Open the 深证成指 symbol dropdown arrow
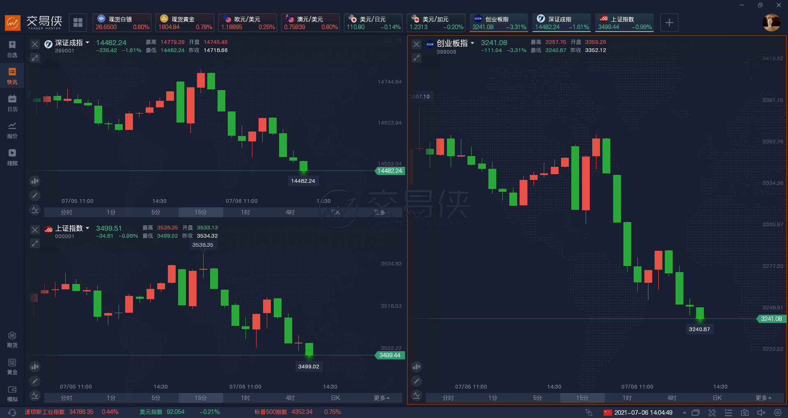Screen dimensions: 788x418 click(x=87, y=43)
